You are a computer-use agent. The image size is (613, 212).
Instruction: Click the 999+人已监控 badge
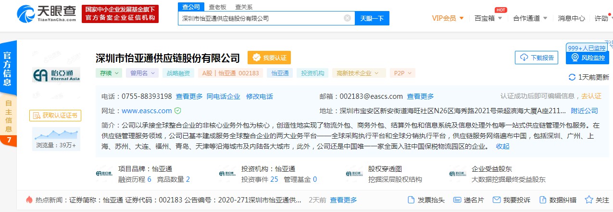[x=587, y=48]
